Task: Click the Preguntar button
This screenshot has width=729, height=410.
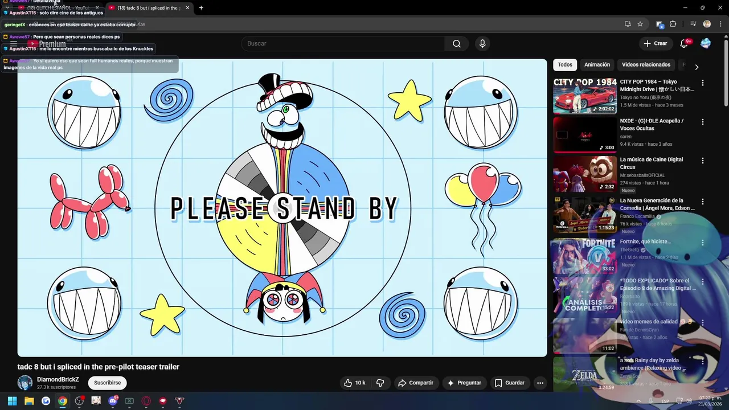Action: coord(464,383)
